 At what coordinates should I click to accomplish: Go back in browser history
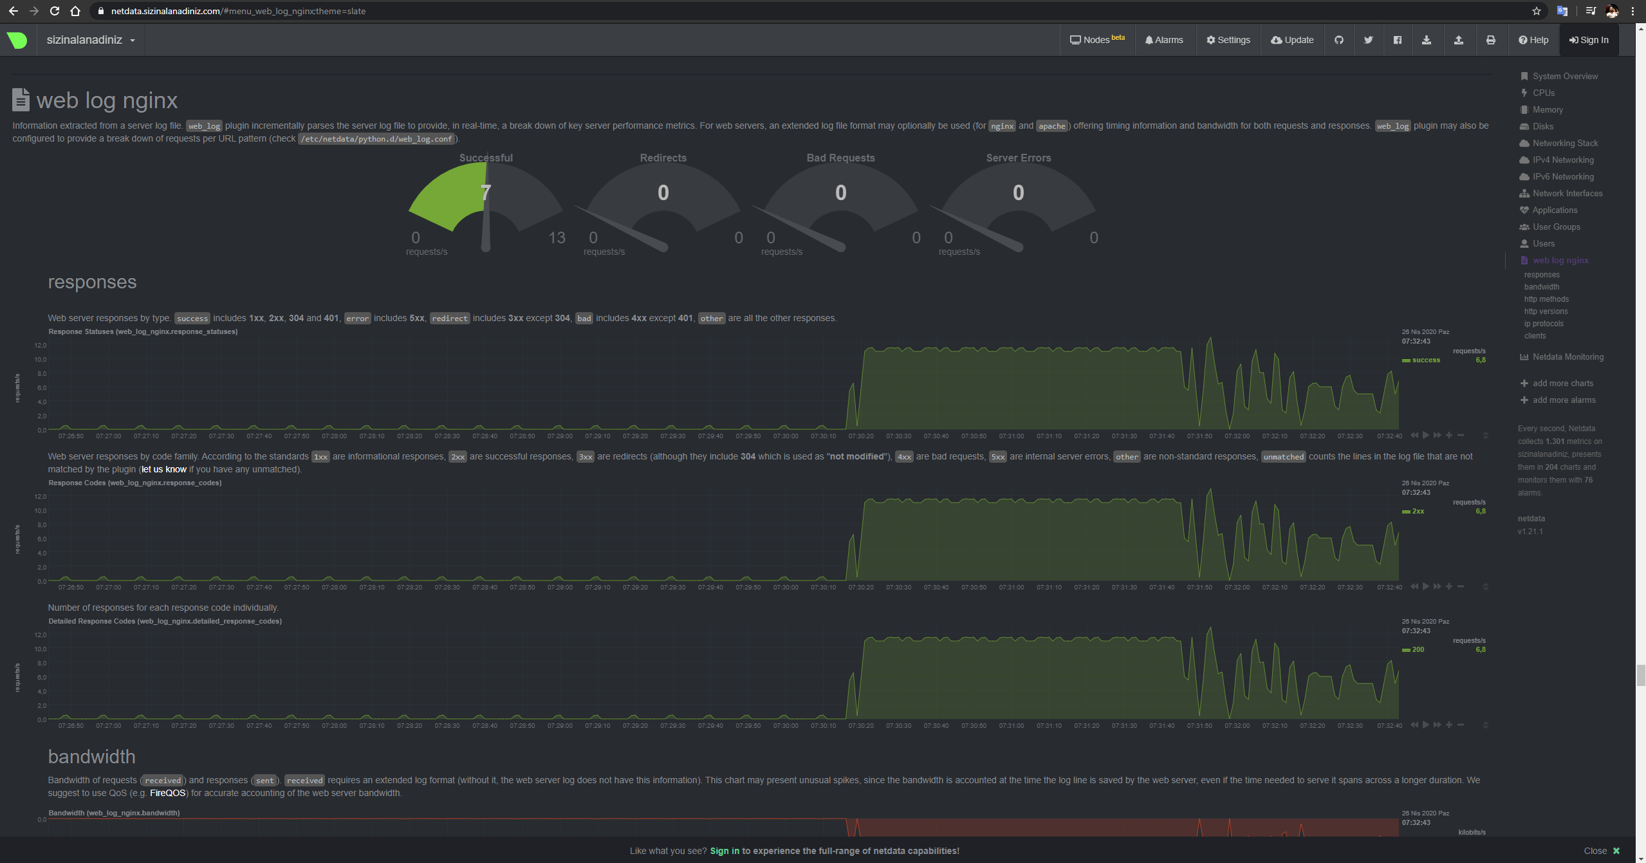[13, 11]
